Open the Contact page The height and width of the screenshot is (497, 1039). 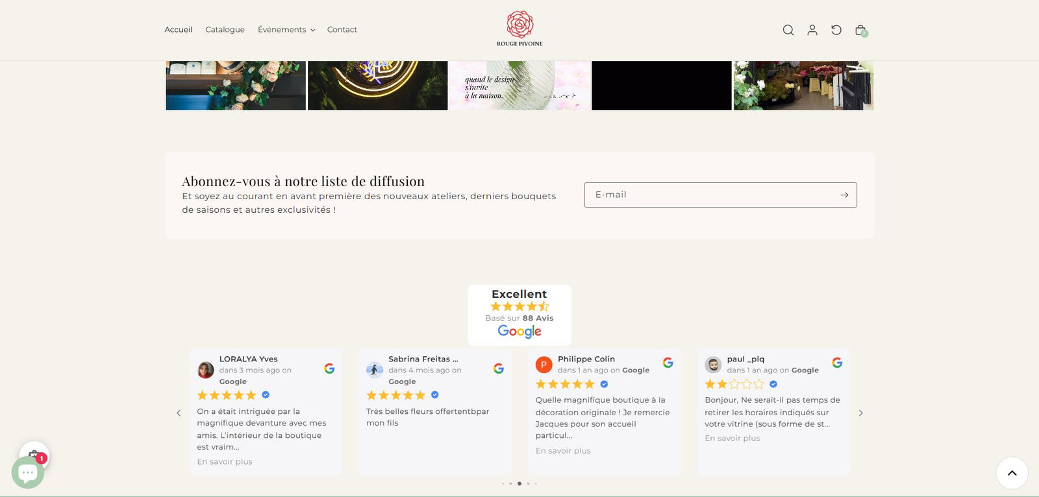tap(342, 30)
